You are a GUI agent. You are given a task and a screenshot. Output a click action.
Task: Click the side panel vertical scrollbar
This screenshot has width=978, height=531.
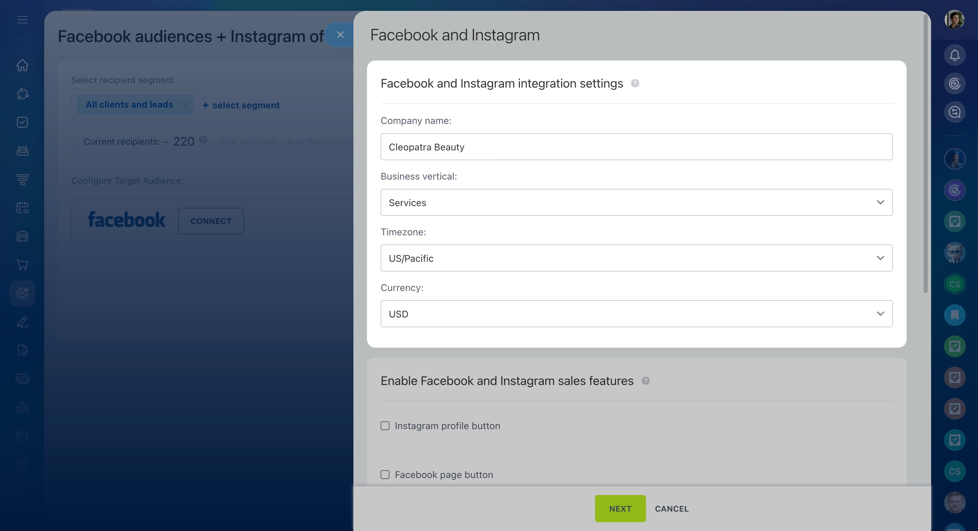tap(925, 152)
